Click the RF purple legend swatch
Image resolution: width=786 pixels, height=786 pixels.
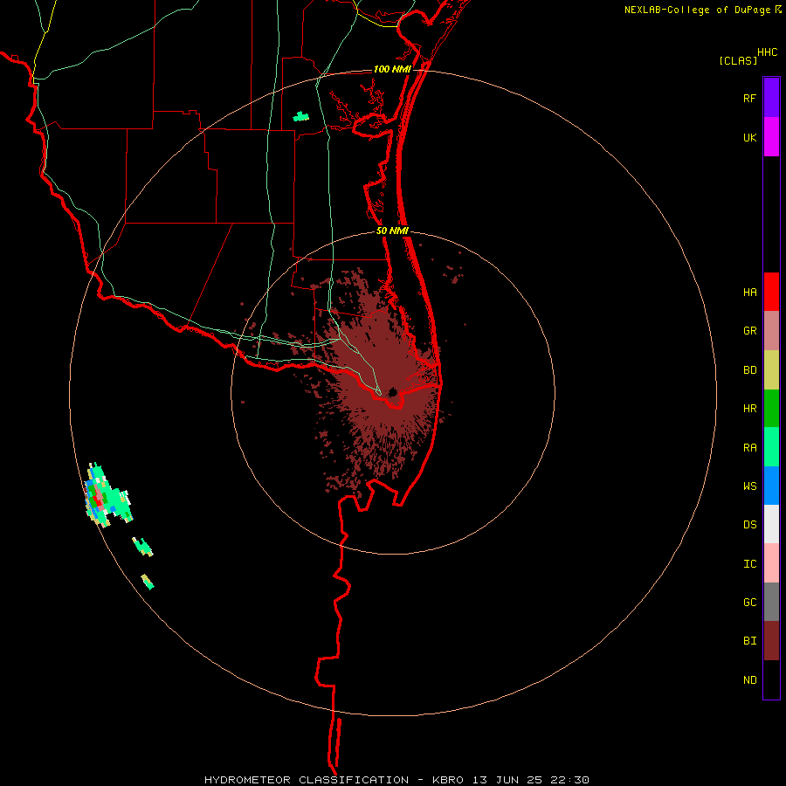click(x=771, y=97)
